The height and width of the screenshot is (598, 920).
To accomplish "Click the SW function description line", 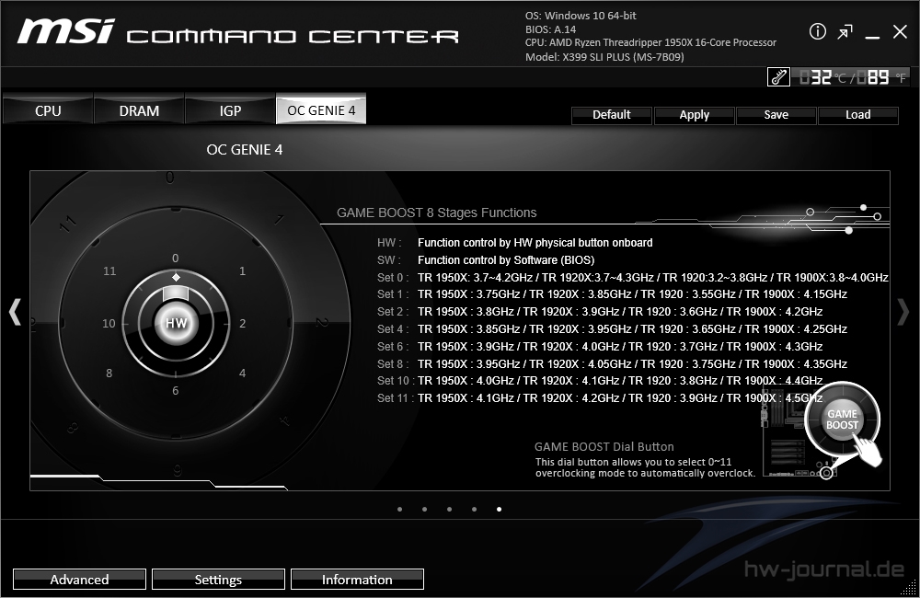I will 486,260.
